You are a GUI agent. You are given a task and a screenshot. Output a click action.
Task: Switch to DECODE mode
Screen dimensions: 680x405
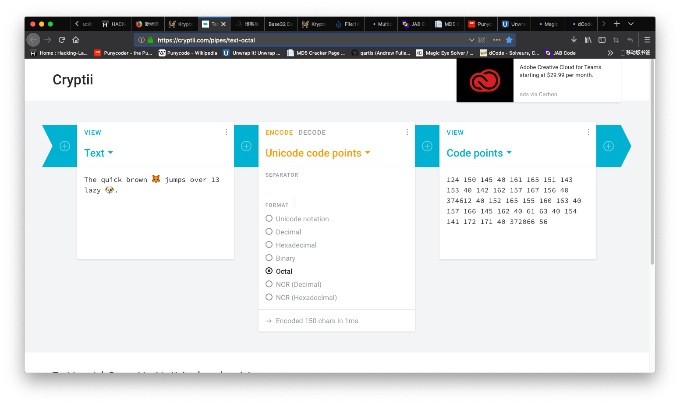coord(312,133)
